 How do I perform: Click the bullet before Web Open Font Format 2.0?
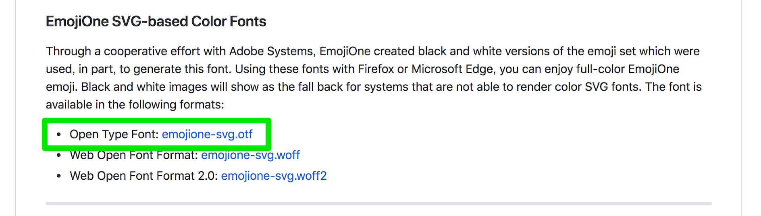(x=59, y=176)
